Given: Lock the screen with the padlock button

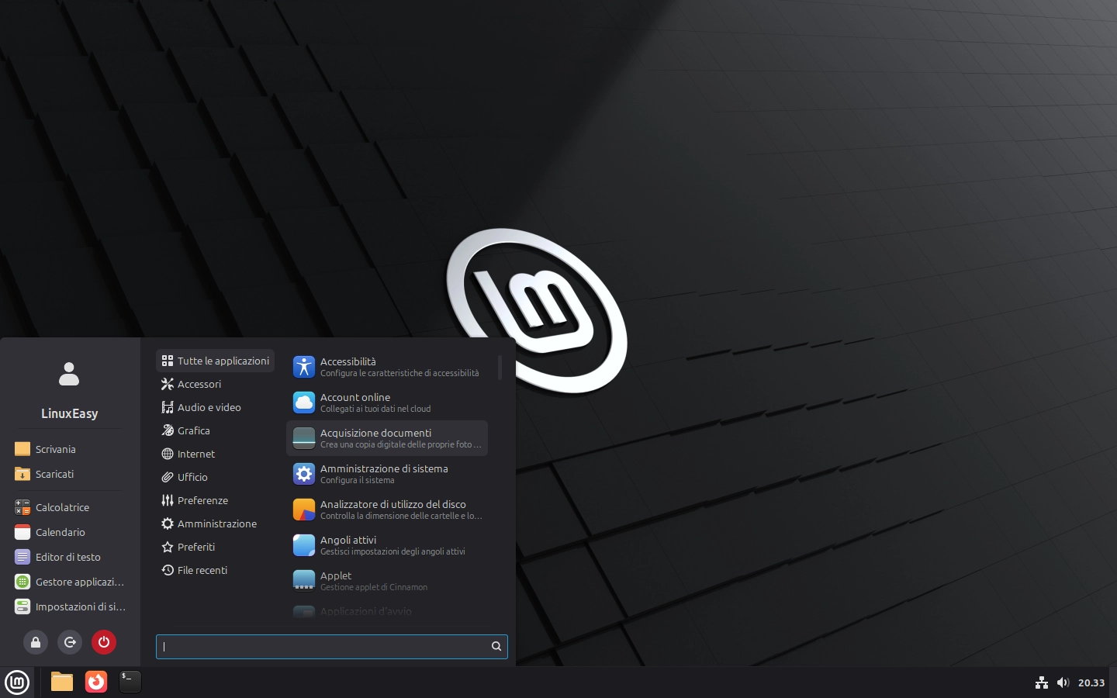Looking at the screenshot, I should point(36,642).
